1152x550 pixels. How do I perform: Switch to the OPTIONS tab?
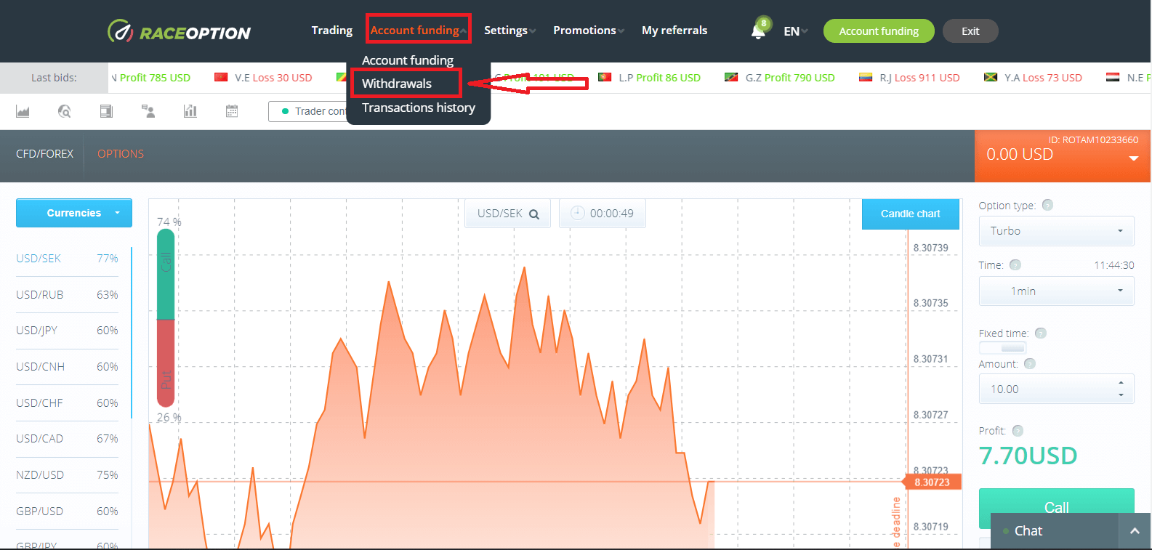pyautogui.click(x=121, y=154)
